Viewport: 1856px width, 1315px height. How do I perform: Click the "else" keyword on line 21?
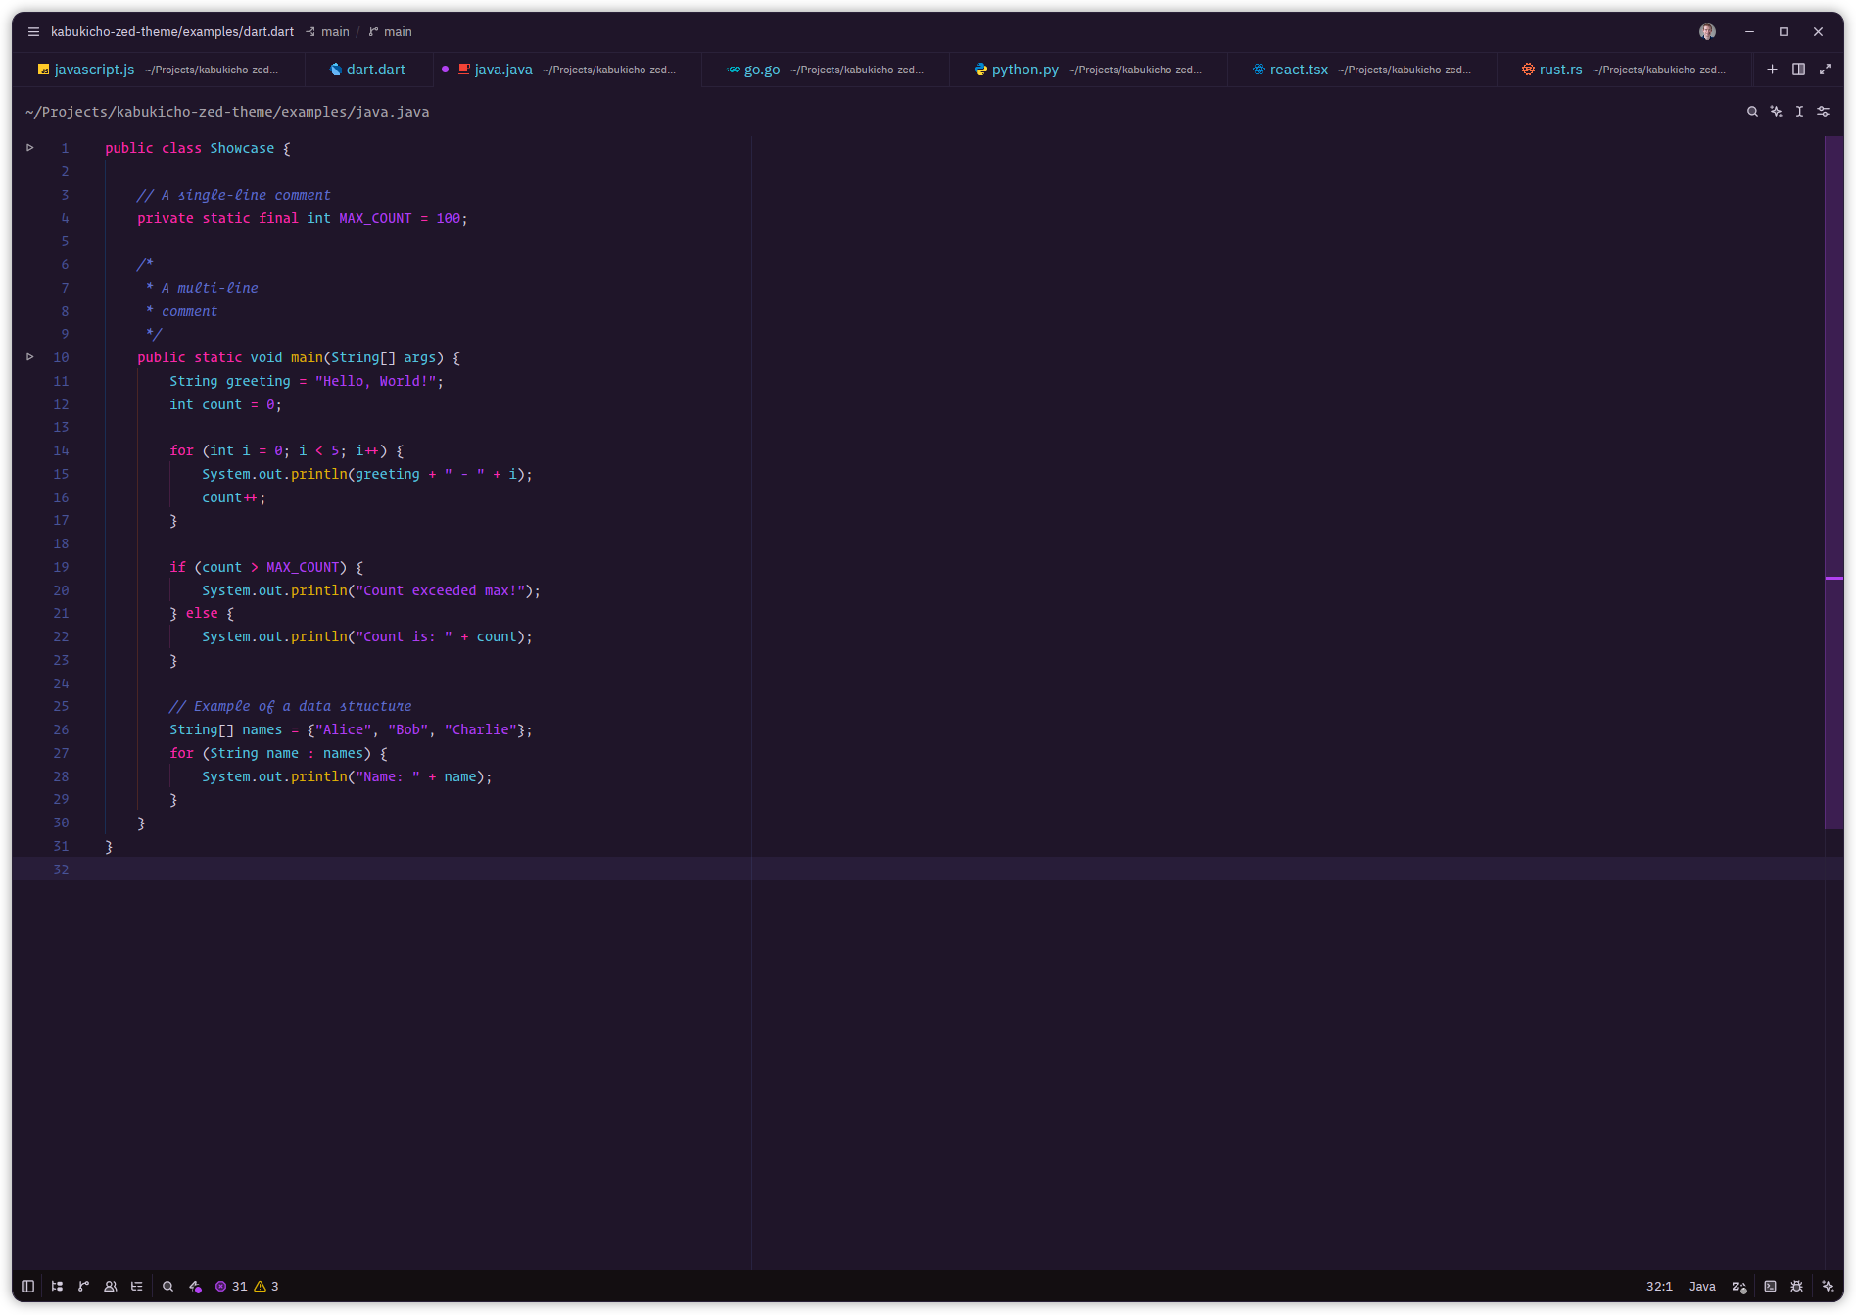(x=202, y=613)
